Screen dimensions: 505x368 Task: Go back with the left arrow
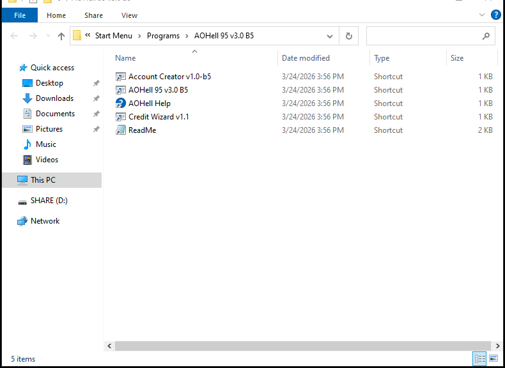(14, 36)
